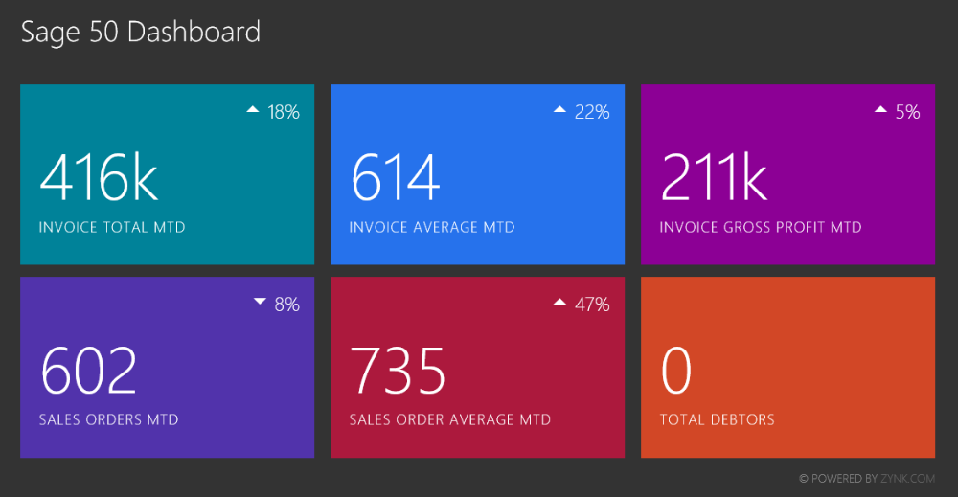Image resolution: width=958 pixels, height=497 pixels.
Task: Open the ZYNK.COM link in footer
Action: [x=908, y=479]
